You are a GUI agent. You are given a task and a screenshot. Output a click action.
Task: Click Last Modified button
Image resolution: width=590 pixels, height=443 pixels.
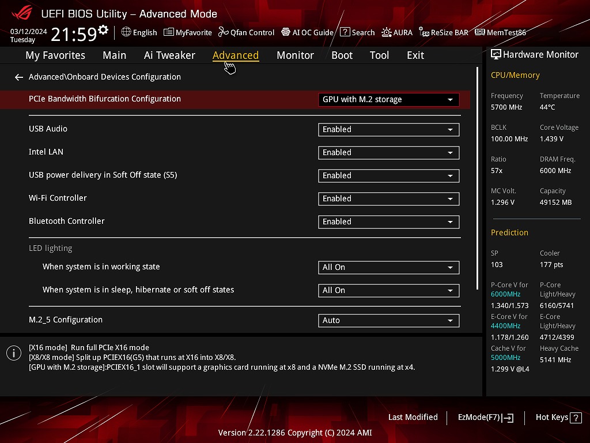[413, 417]
